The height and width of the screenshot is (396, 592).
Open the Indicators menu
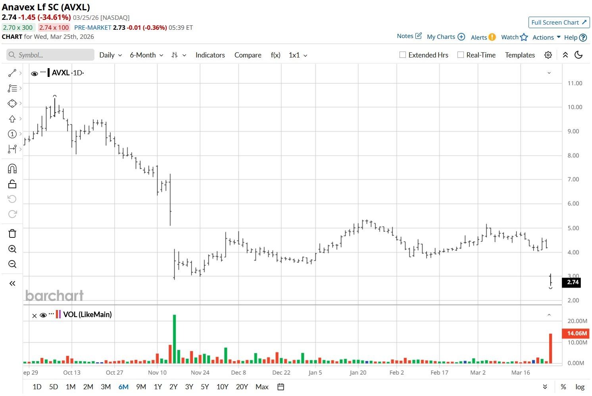pos(210,55)
